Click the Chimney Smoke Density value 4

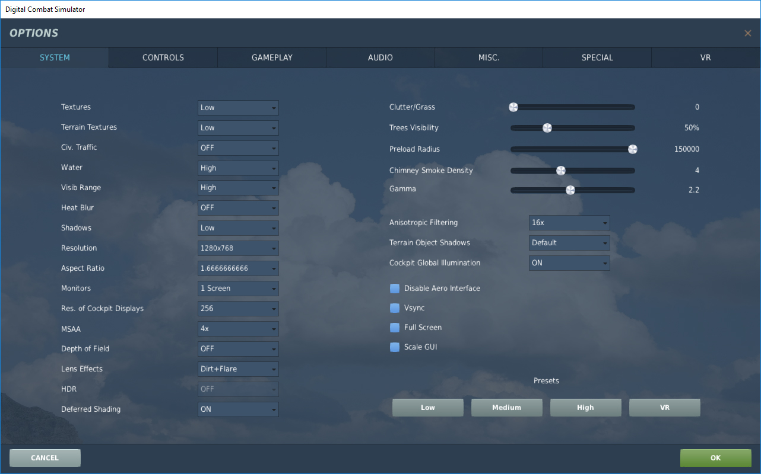(x=697, y=171)
